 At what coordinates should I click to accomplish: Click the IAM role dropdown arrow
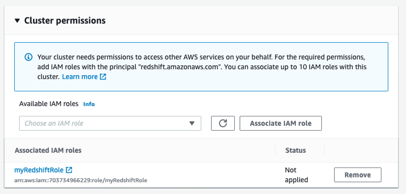click(x=192, y=123)
